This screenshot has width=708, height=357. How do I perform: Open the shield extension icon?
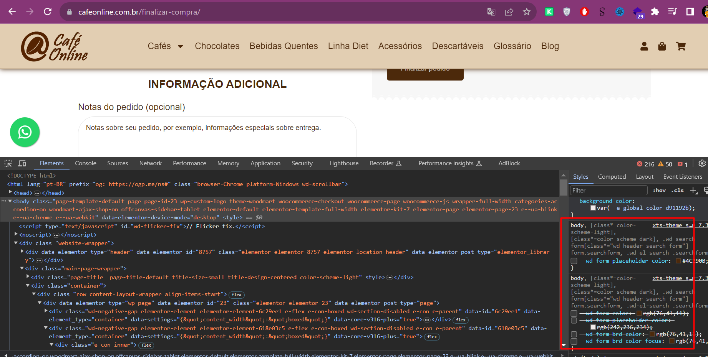[567, 12]
